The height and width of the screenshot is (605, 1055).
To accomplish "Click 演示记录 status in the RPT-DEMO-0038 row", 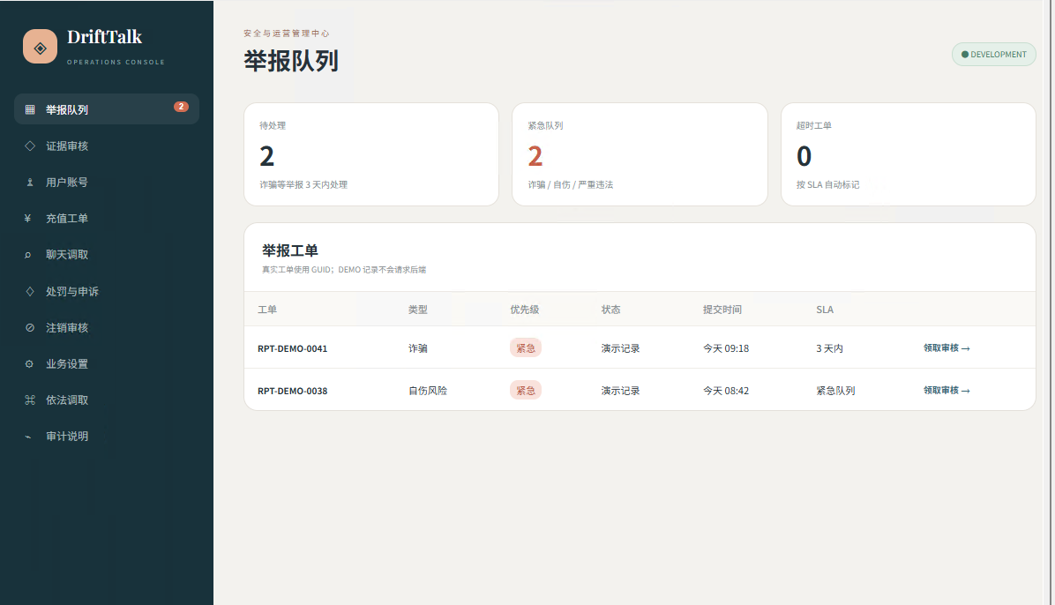I will click(x=620, y=391).
